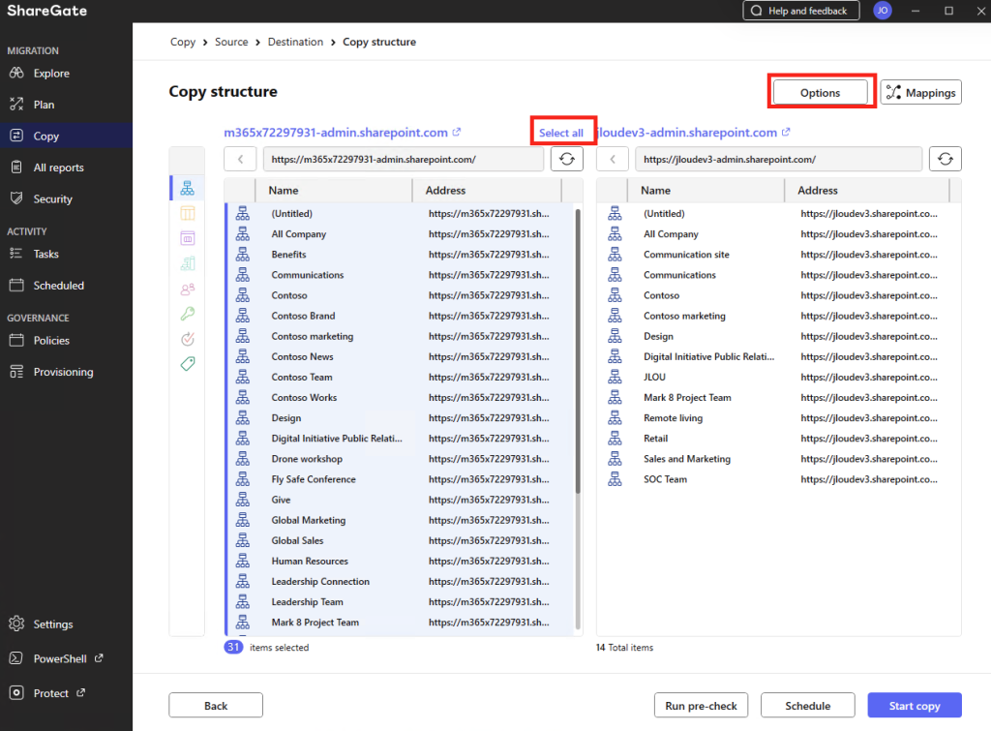
Task: Click the orange table icon in the object type strip
Action: coord(187,213)
